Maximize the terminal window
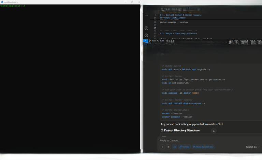 132,2
